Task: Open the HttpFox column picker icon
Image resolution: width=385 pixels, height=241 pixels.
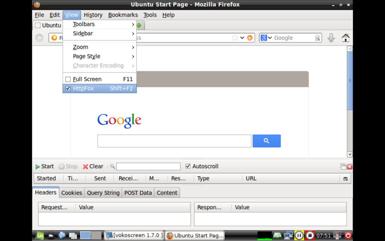Action: tap(346, 178)
